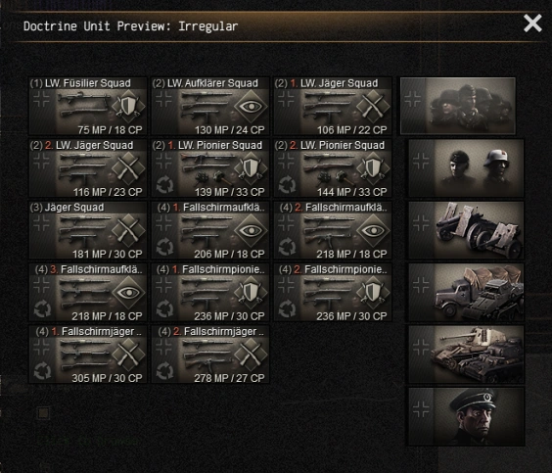Show the artillery gun units category
The height and width of the screenshot is (473, 552).
466,230
